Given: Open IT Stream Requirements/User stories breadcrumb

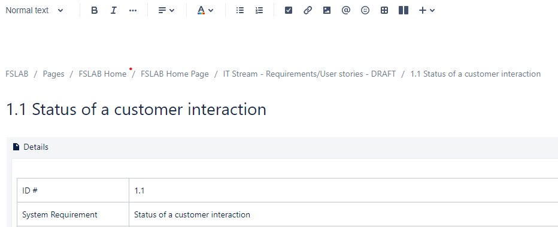Looking at the screenshot, I should [310, 74].
